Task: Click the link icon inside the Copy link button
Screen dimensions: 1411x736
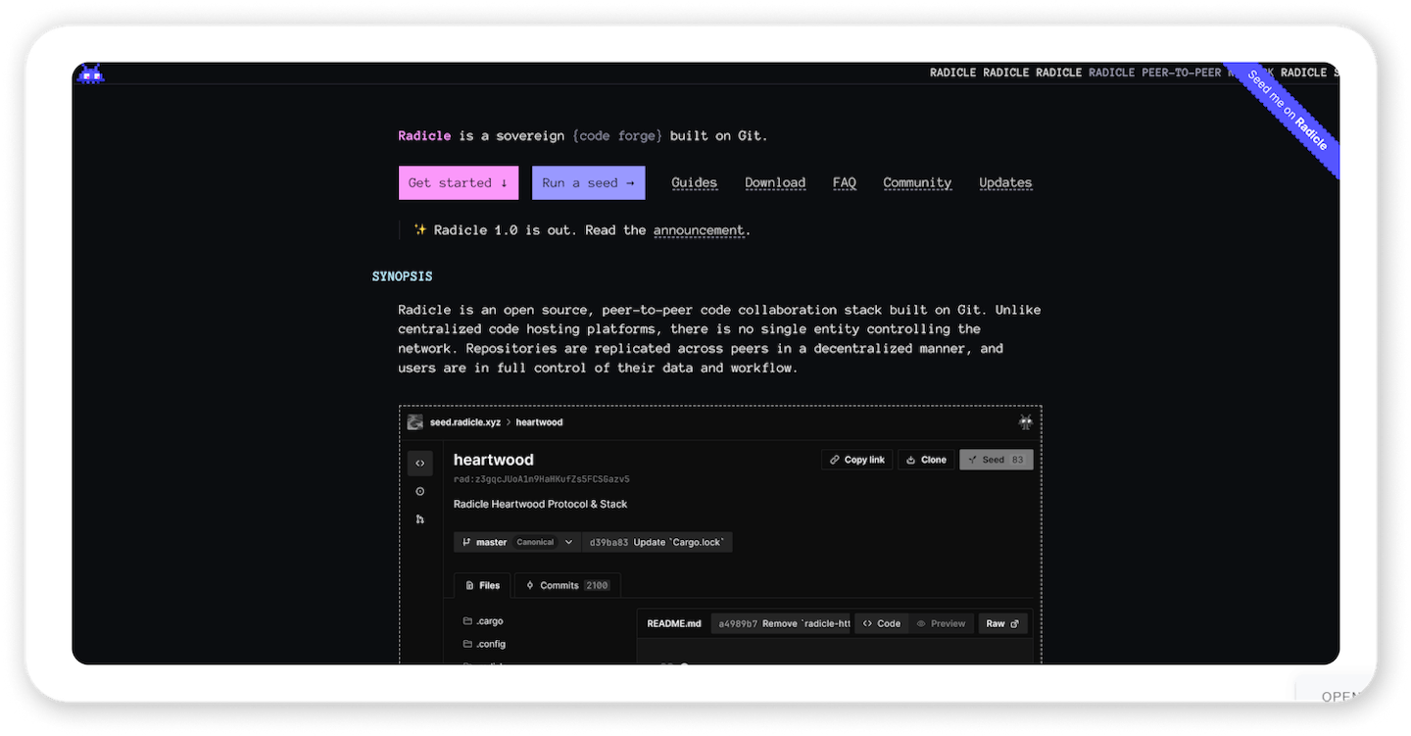Action: [834, 459]
